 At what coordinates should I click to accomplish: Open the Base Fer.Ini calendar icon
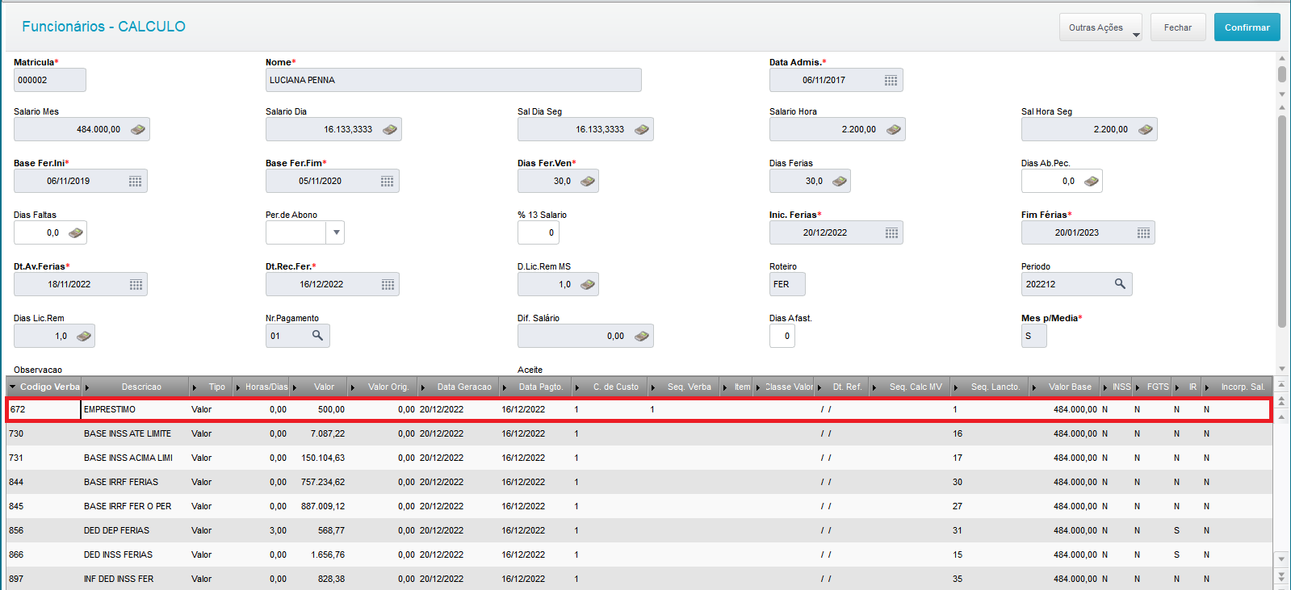point(135,181)
